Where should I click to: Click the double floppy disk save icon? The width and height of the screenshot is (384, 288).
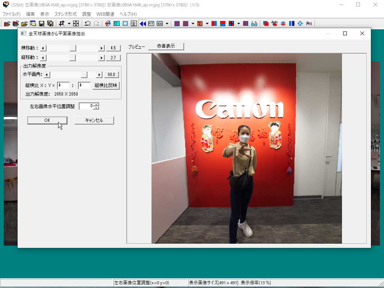(x=50, y=24)
